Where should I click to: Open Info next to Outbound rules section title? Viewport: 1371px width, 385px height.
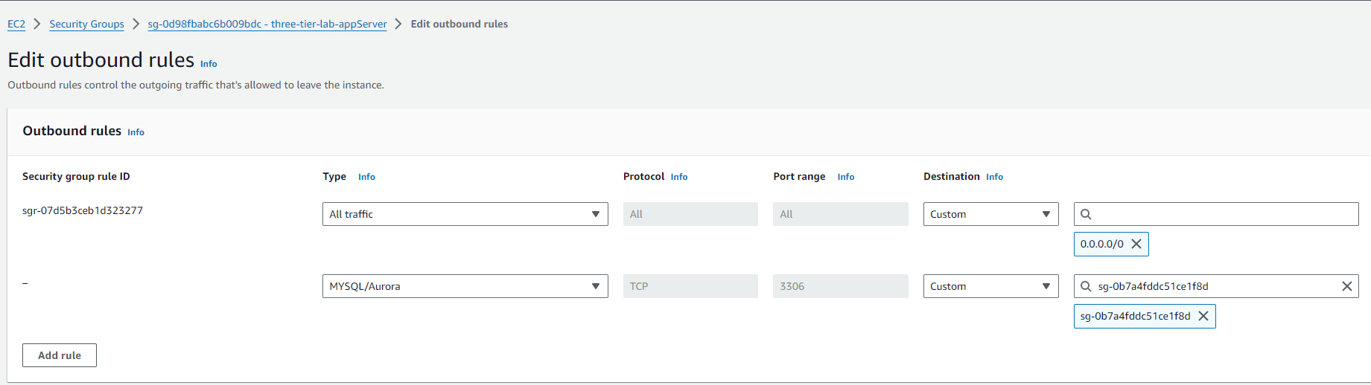(136, 132)
